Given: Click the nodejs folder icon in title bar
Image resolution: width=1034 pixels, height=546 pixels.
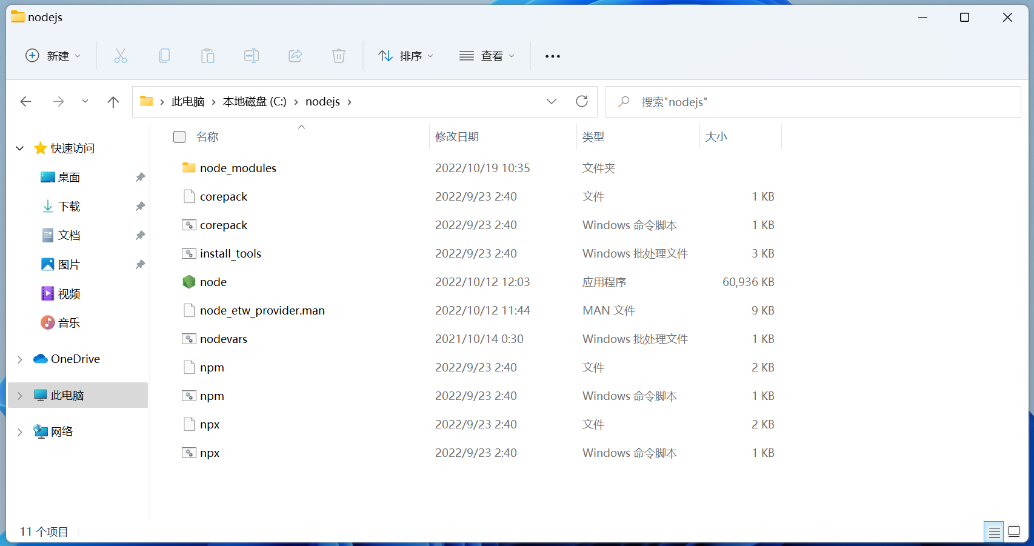Looking at the screenshot, I should coord(18,17).
